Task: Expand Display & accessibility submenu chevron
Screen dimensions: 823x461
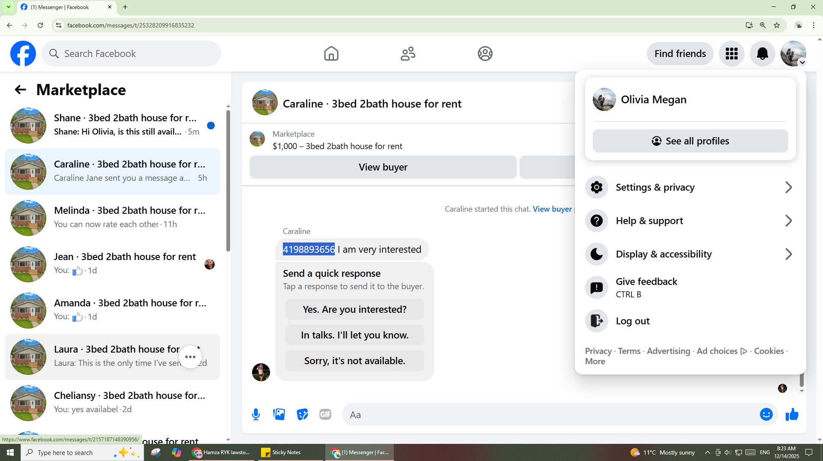Action: coord(788,254)
